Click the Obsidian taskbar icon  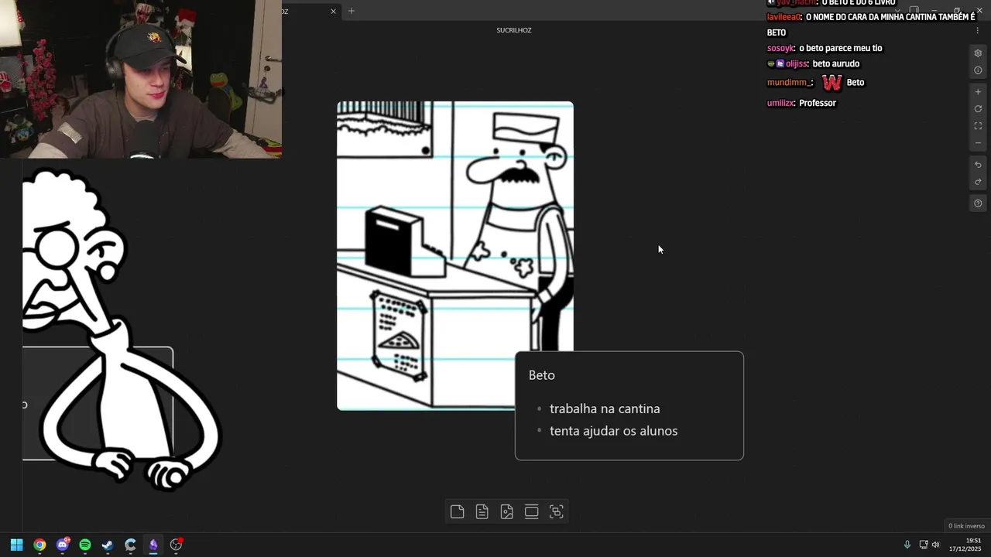click(x=153, y=545)
